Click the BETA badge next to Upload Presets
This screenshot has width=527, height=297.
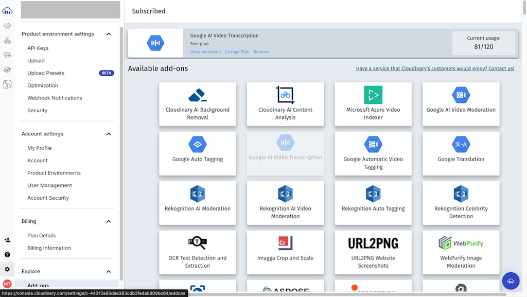[106, 73]
